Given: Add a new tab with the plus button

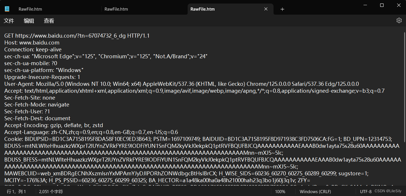Looking at the screenshot, I should [282, 9].
